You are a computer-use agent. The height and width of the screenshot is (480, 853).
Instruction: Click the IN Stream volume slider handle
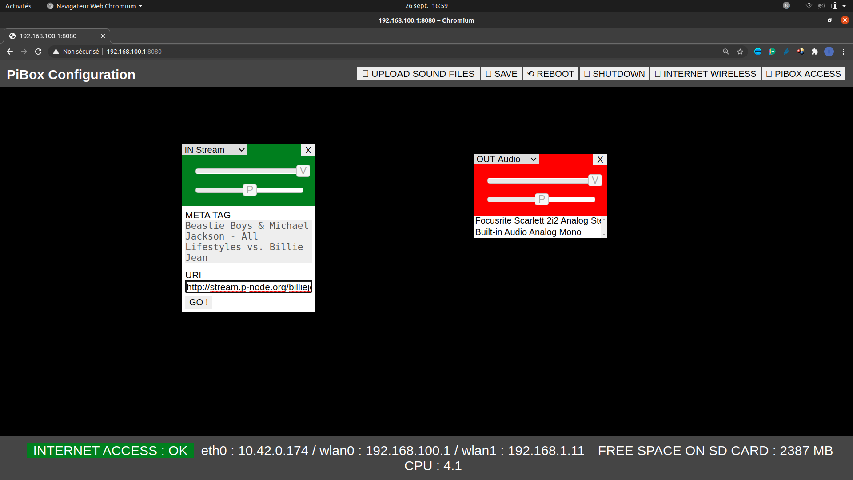click(x=303, y=171)
